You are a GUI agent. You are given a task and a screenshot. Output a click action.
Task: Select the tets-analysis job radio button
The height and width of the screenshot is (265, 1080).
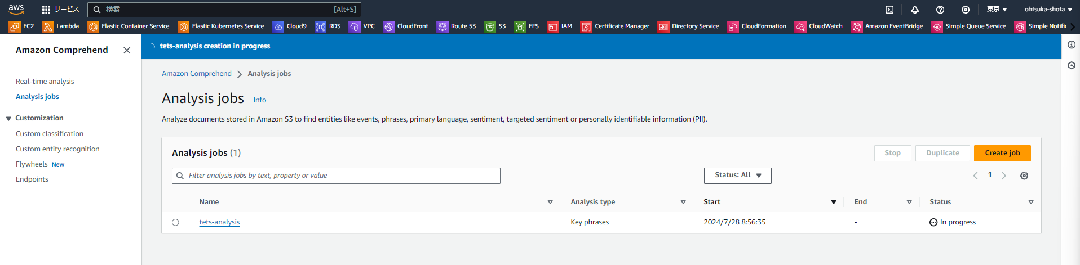[x=175, y=222]
